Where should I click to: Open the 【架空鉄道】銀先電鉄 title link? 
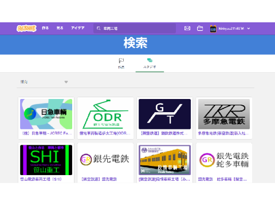99,179
